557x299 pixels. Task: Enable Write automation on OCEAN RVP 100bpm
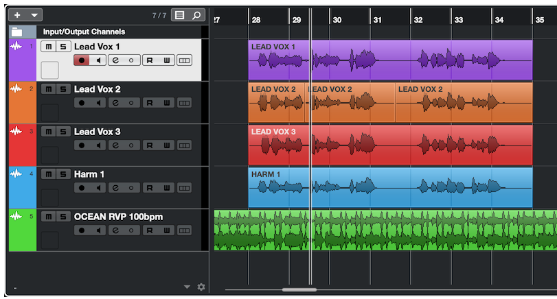pos(167,230)
